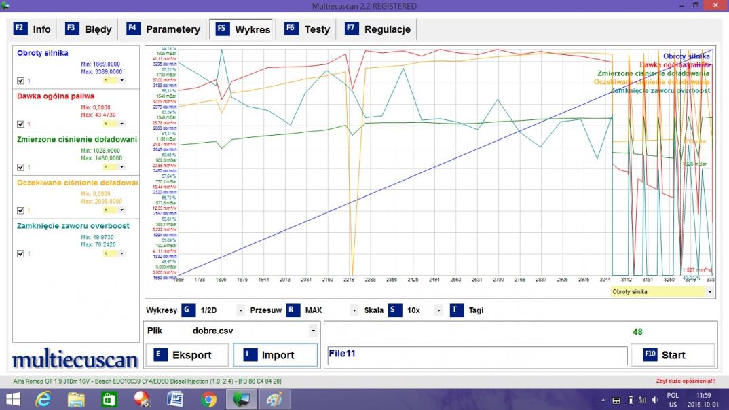729x410 pixels.
Task: Click the Alfa Romeo GT ECU status text
Action: click(x=147, y=381)
